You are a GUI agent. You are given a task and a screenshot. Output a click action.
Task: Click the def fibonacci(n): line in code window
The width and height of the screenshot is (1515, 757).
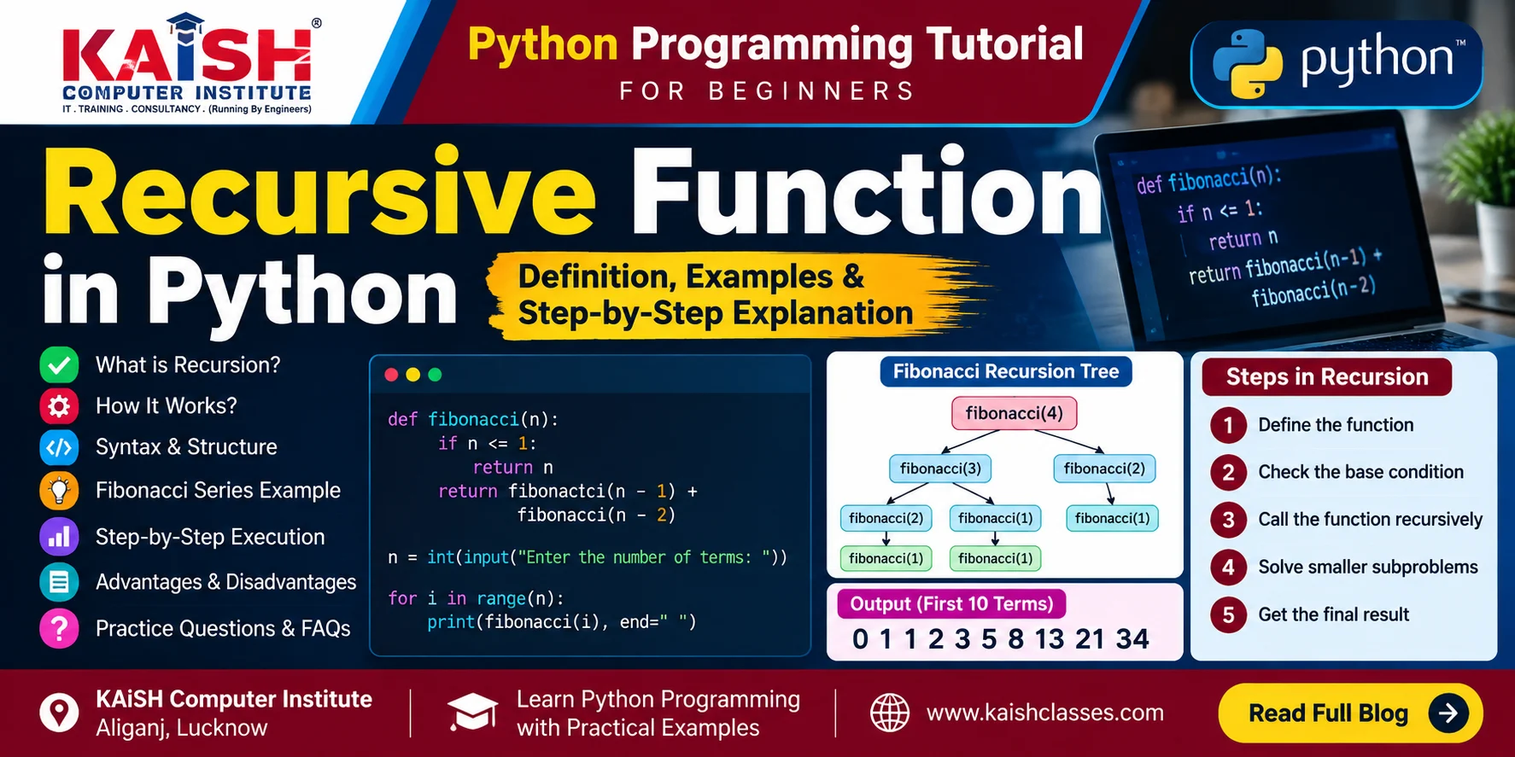tap(472, 419)
